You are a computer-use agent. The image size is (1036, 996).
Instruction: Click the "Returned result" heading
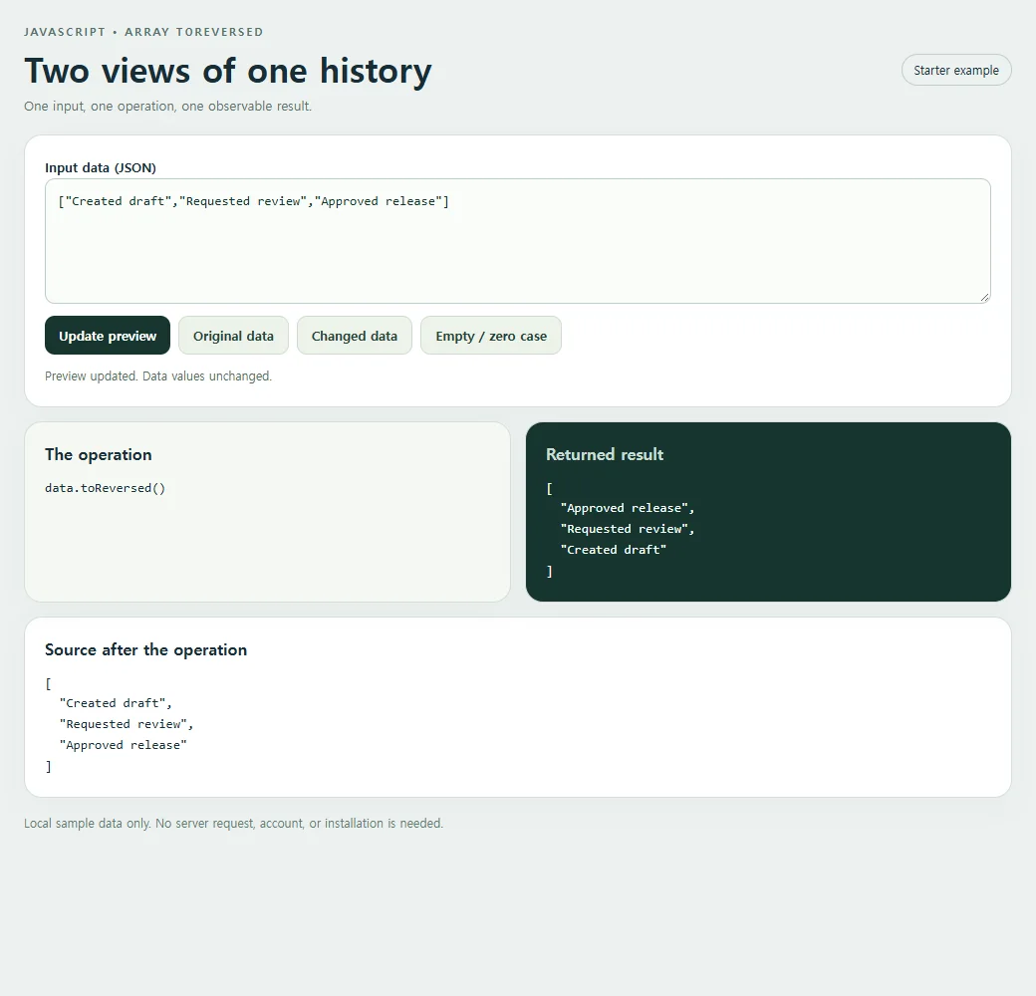[605, 454]
